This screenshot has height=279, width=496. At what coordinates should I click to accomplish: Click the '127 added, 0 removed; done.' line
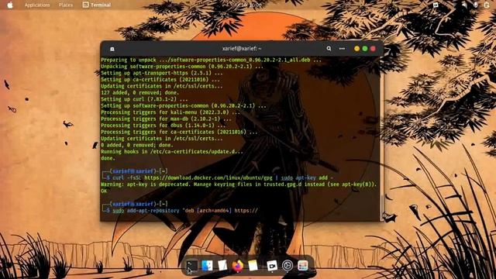139,93
